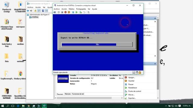The height and width of the screenshot is (108, 193).
Task: Click the orange Save state toolbar icon
Action: coord(69,12)
